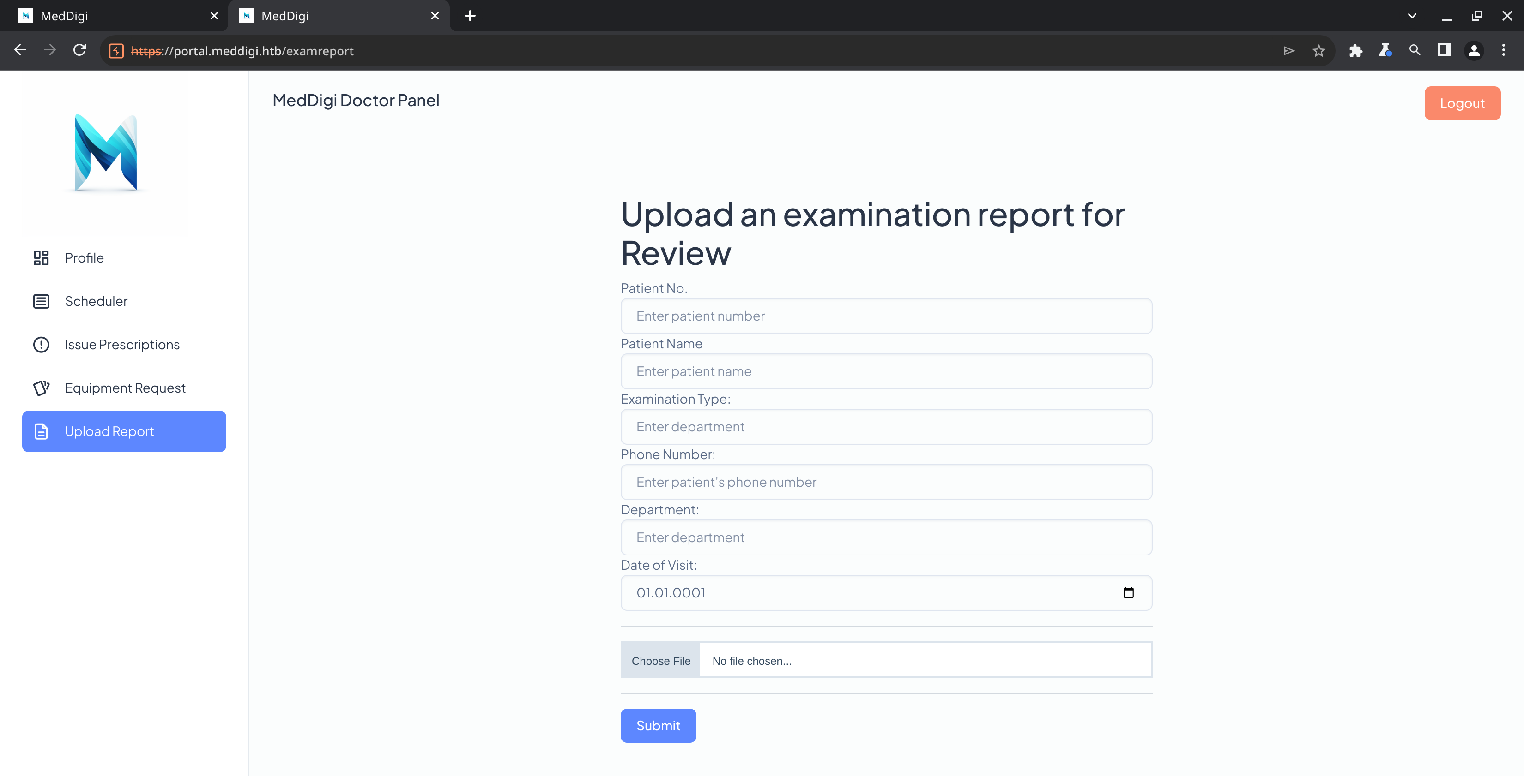Focus the Examination Type input field
Image resolution: width=1524 pixels, height=776 pixels.
click(886, 427)
